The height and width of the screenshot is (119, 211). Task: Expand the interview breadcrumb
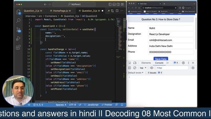(x=31, y=16)
